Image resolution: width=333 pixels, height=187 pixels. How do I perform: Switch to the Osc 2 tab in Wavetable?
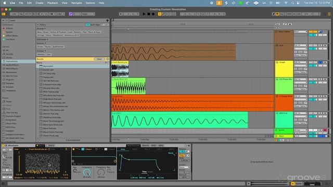coord(51,145)
